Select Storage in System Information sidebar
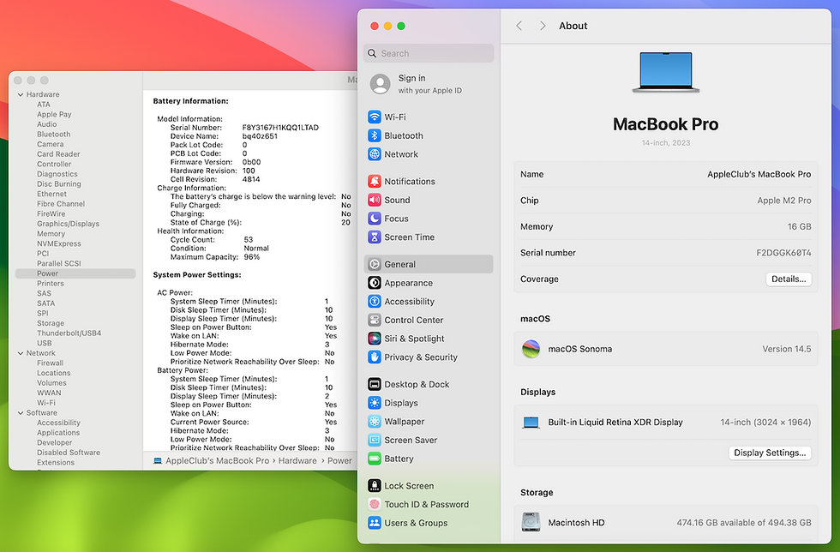 point(51,323)
